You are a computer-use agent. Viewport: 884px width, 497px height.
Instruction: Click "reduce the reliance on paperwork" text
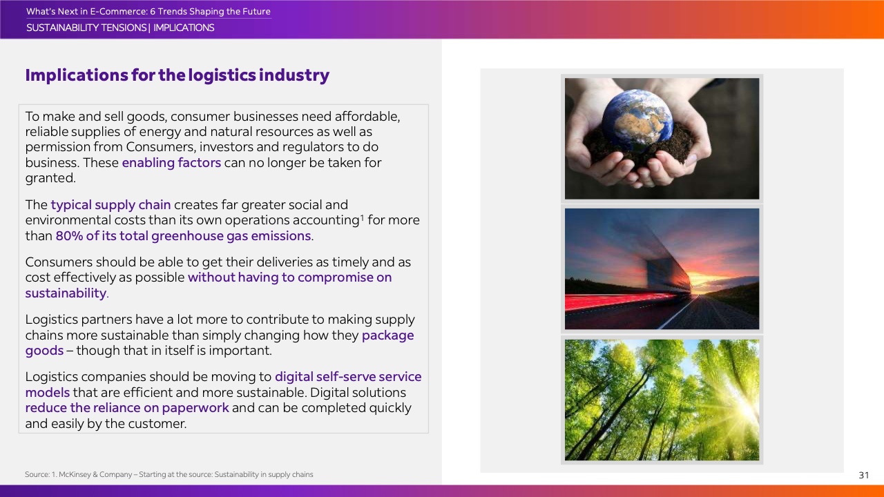pyautogui.click(x=127, y=408)
